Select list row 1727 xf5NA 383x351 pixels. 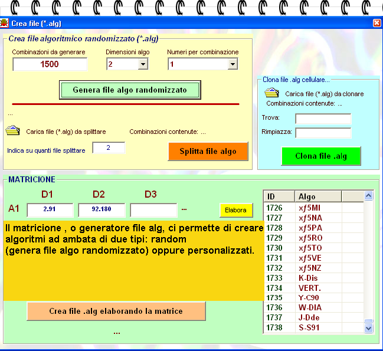(x=313, y=218)
